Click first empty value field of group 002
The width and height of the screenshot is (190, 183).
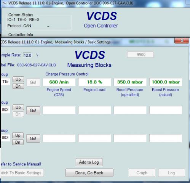pyautogui.click(x=59, y=110)
